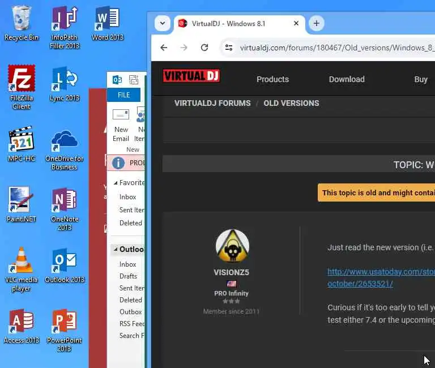Go to OLD VERSIONS breadcrumb
435x368 pixels.
(x=291, y=103)
